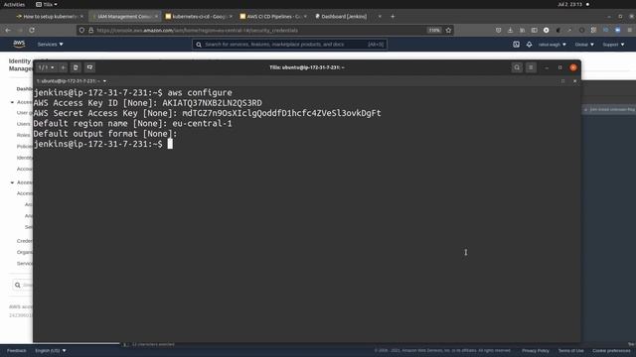Click the browser address bar URL

pos(197,31)
